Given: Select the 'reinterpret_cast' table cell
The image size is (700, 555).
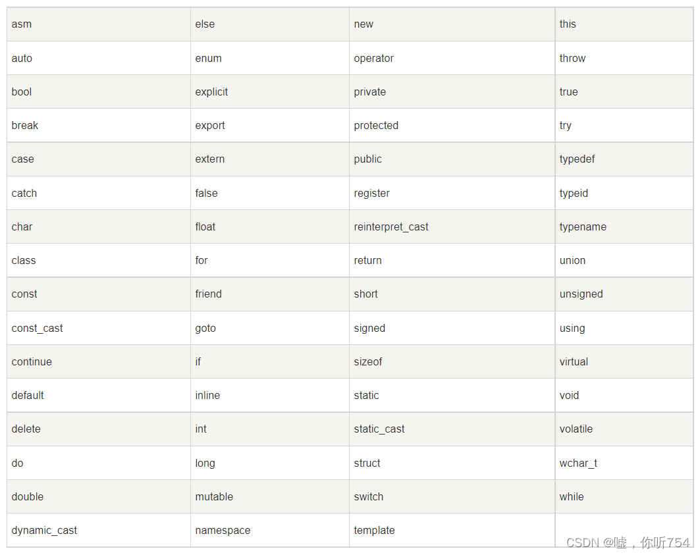Looking at the screenshot, I should coord(452,226).
